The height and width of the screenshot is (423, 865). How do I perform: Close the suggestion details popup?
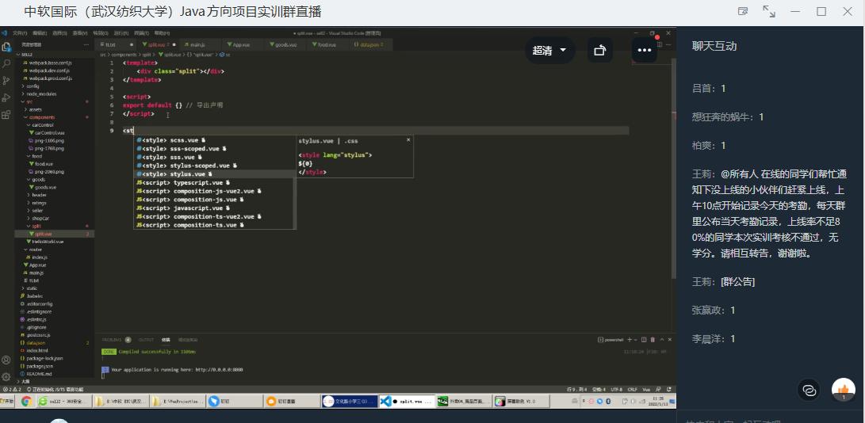point(408,140)
